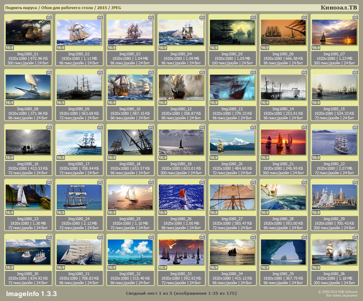Click the JPG icon for Img1080_30
Viewport: 363px width, 301px height.
pyautogui.click(x=49, y=237)
